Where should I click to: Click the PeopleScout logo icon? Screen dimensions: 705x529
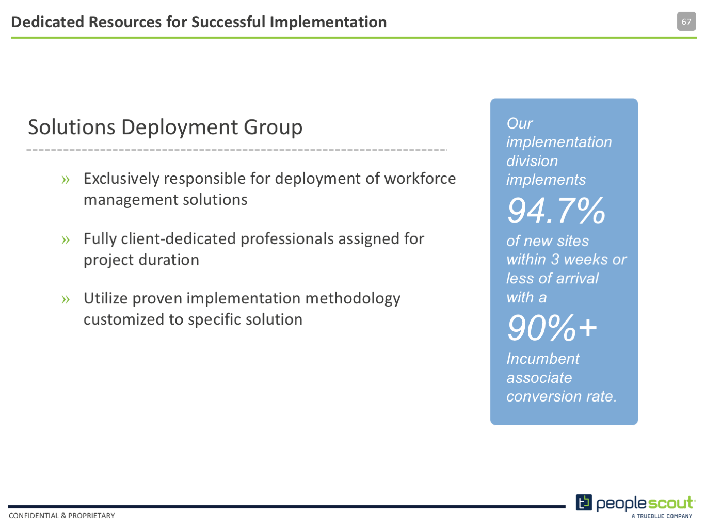pos(584,502)
